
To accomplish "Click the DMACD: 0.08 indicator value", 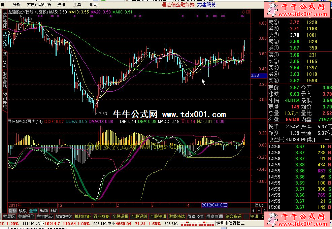I will coord(101,121).
